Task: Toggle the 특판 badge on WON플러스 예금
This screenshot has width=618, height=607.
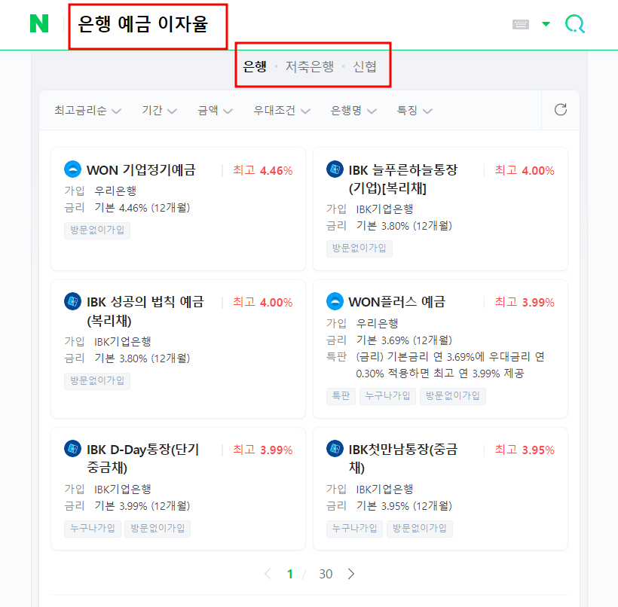Action: [x=341, y=396]
